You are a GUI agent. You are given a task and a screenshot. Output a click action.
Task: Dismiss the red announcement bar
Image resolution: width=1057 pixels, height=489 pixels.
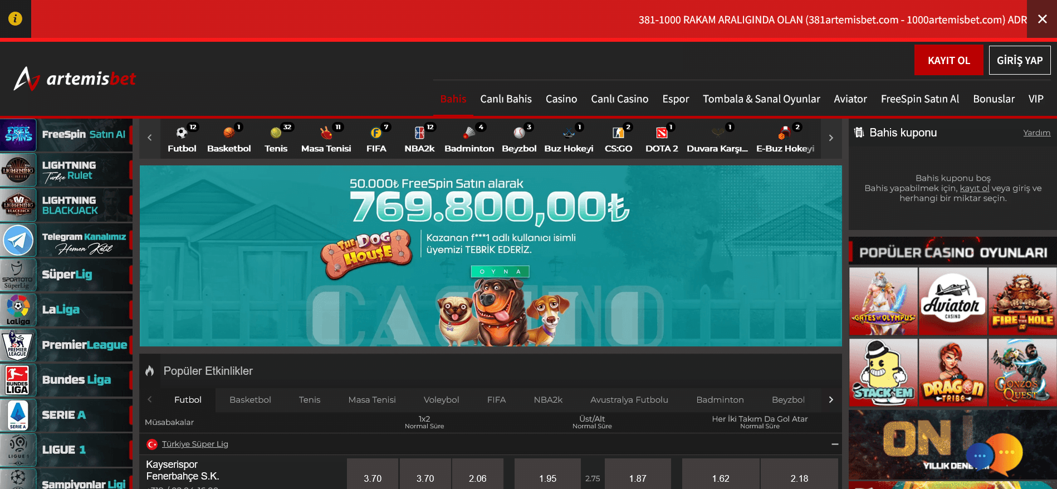tap(1042, 19)
